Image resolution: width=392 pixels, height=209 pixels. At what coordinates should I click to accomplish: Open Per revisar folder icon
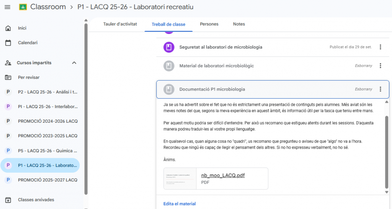tap(8, 77)
